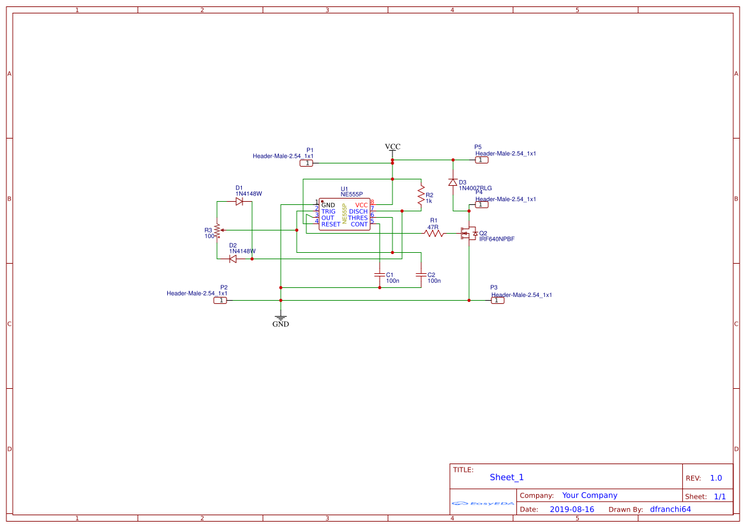The image size is (746, 528).
Task: Select the NE555P timer chip U1
Action: tap(345, 215)
